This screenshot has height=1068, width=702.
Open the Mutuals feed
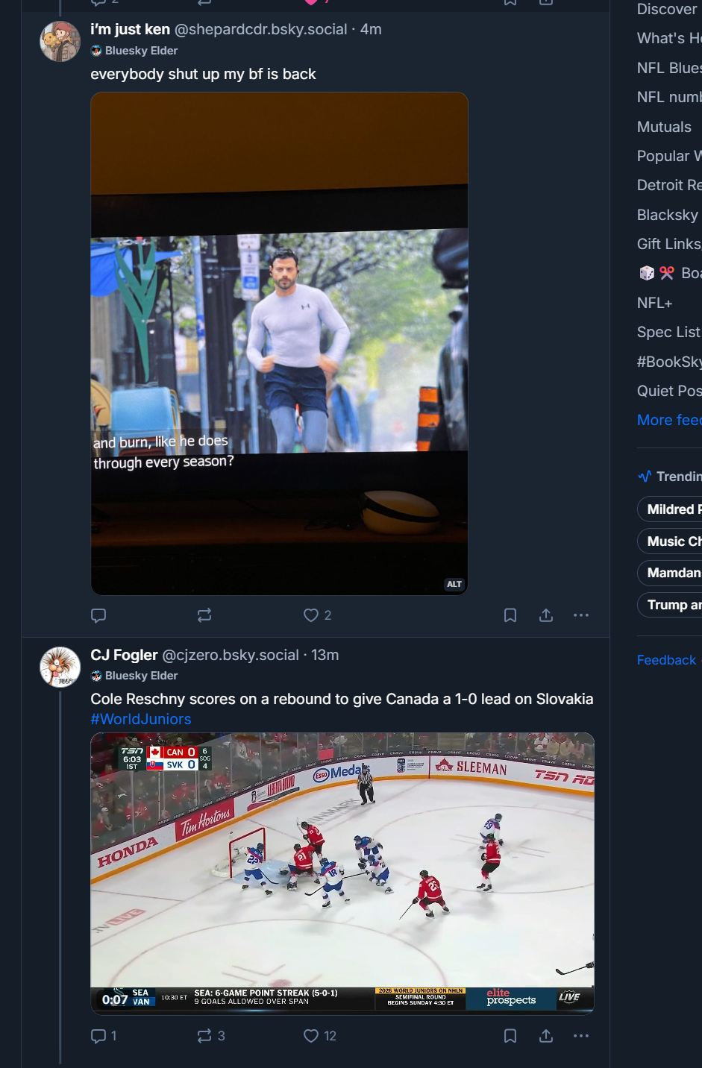(x=664, y=127)
